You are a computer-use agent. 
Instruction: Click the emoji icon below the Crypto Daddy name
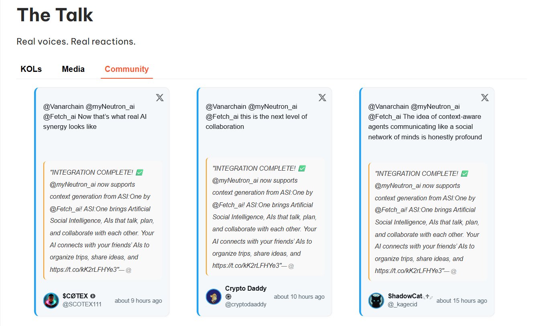tap(228, 296)
